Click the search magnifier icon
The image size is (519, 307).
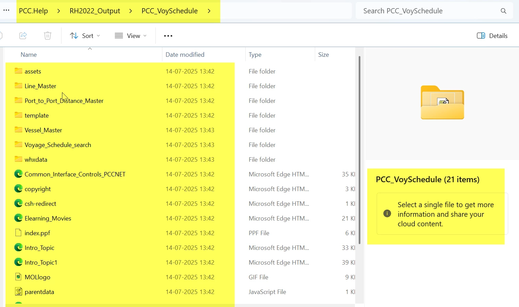click(x=503, y=11)
